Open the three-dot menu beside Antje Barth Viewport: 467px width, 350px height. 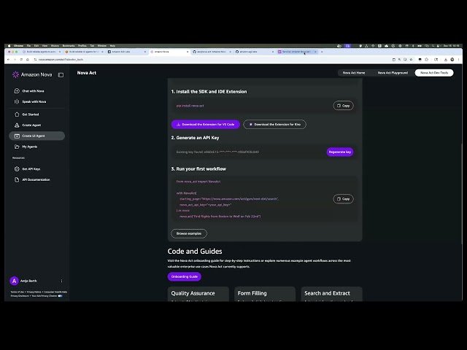pos(61,281)
